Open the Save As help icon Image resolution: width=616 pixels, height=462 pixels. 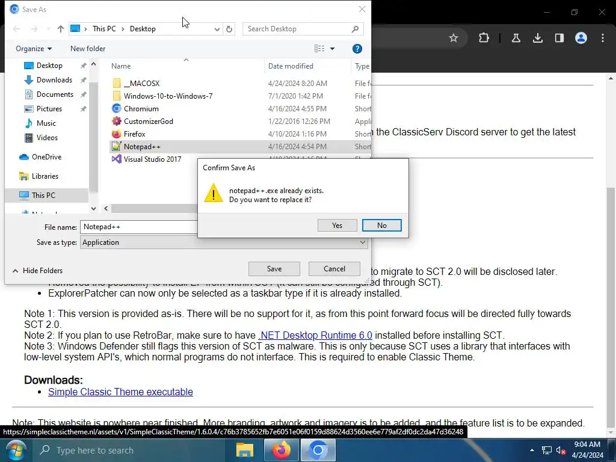coord(357,49)
